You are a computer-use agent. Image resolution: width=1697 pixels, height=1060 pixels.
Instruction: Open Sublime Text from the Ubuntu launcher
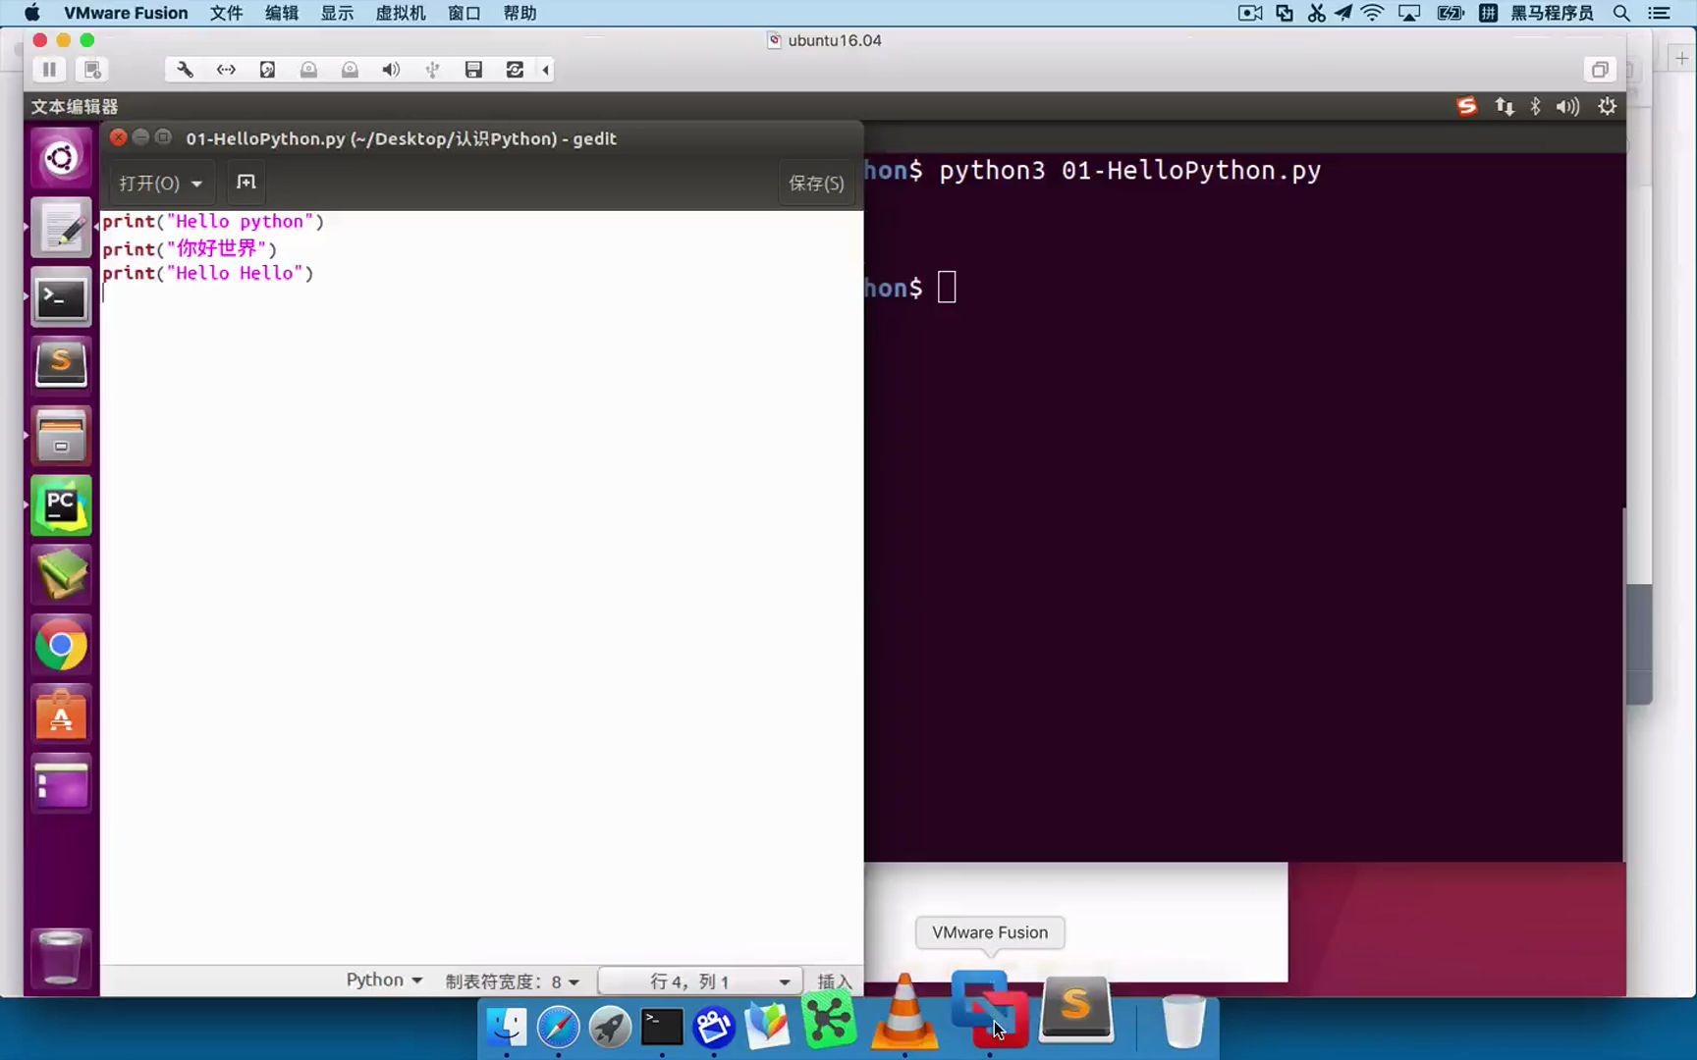[61, 364]
